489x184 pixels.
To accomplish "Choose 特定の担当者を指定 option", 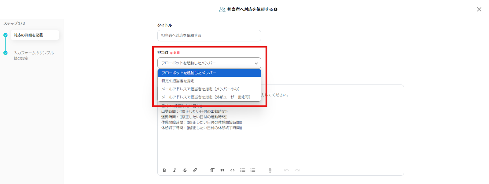I will coord(209,81).
